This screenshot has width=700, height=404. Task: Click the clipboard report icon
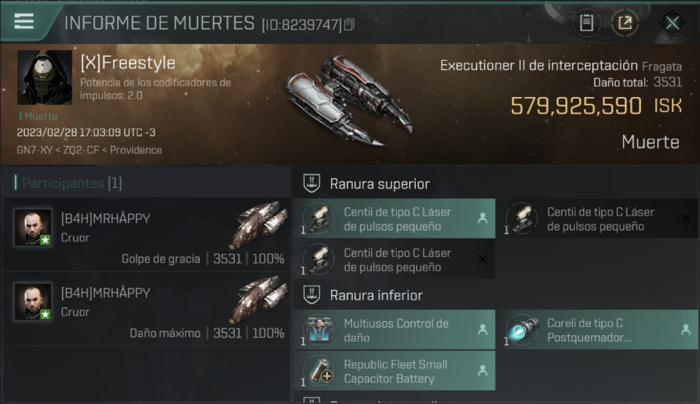tap(586, 23)
